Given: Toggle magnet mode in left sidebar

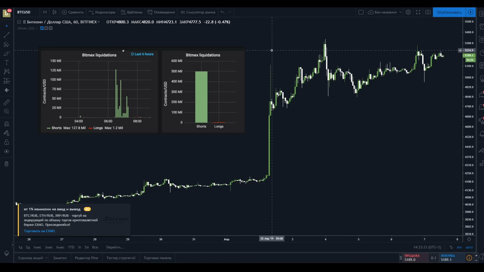Looking at the screenshot, I should pos(6,124).
